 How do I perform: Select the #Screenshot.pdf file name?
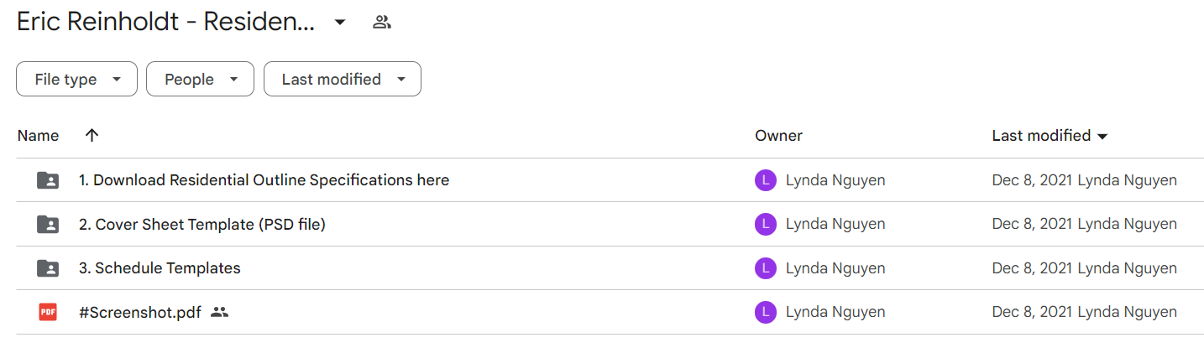click(x=140, y=313)
